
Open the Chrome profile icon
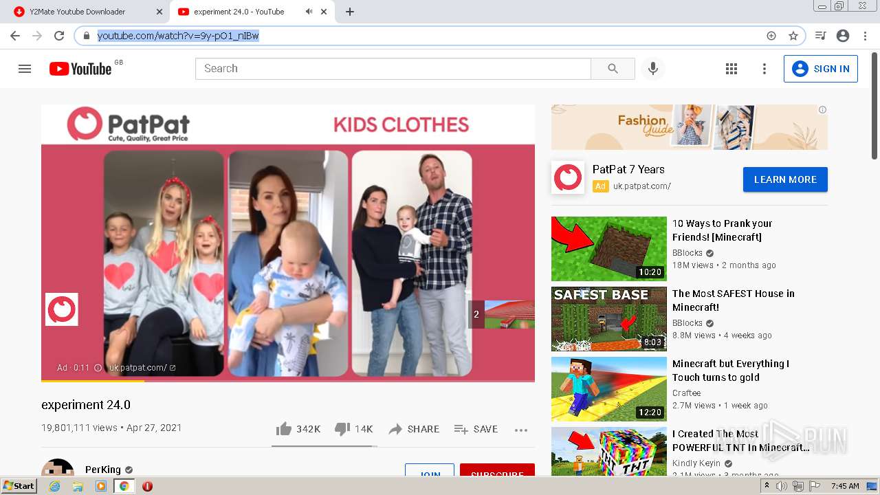pyautogui.click(x=843, y=36)
